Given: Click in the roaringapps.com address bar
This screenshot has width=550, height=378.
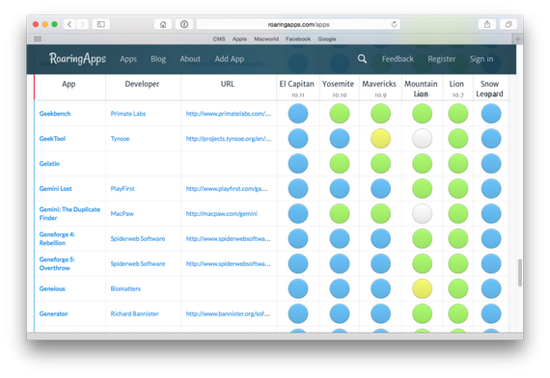Looking at the screenshot, I should click(x=298, y=24).
